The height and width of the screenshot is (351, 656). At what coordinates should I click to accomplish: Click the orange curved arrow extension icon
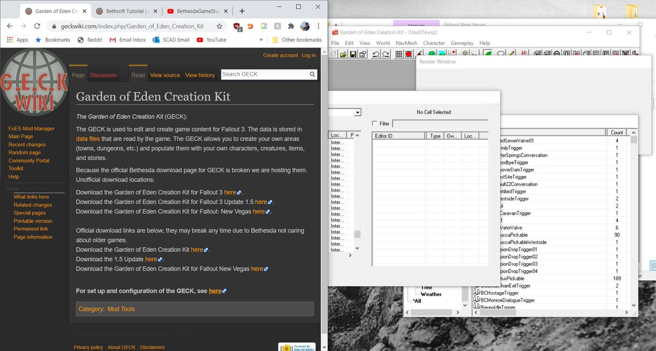250,26
